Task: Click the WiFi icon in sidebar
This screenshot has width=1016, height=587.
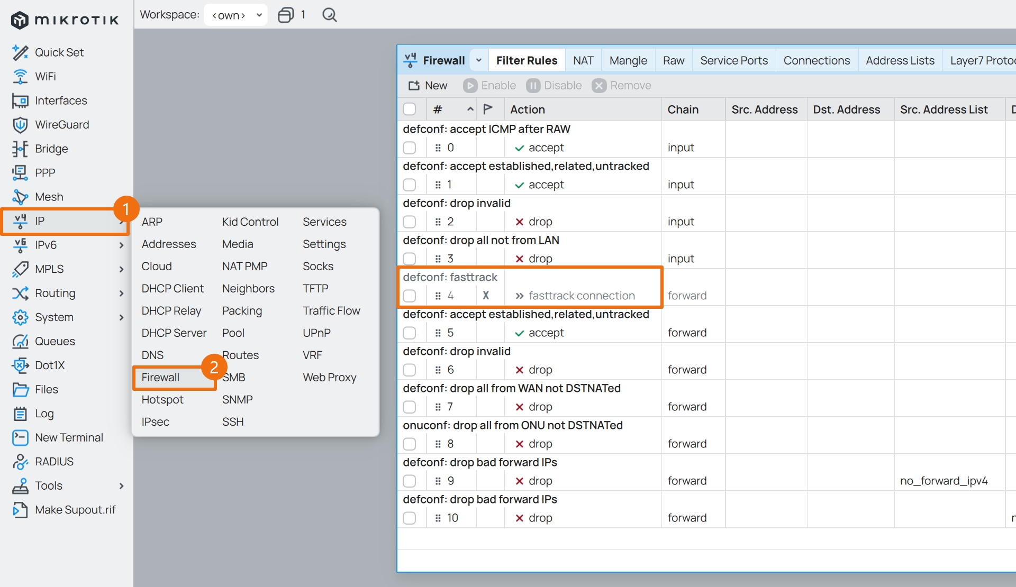Action: click(x=20, y=77)
